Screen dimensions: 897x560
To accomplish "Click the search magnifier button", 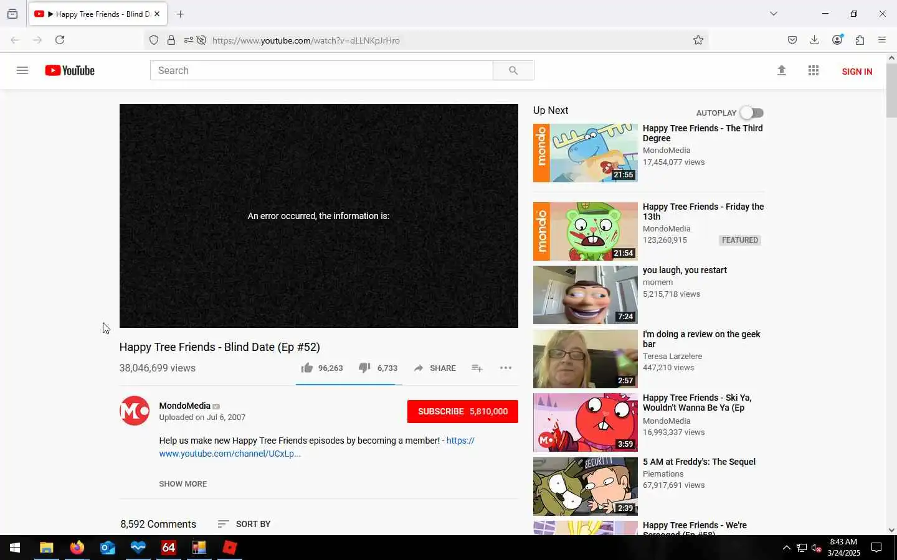I will coord(513,70).
